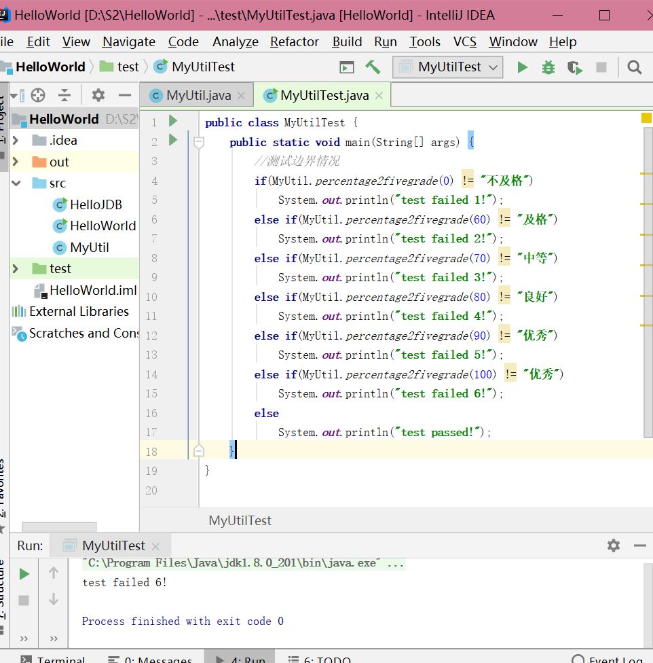The image size is (653, 663).
Task: Switch to MyUtil.java tab
Action: point(198,96)
